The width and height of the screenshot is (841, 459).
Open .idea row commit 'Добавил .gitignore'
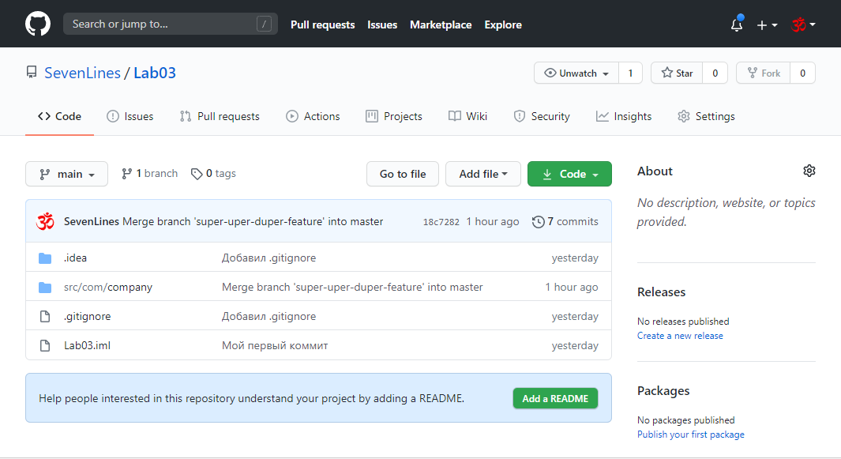[x=268, y=258]
